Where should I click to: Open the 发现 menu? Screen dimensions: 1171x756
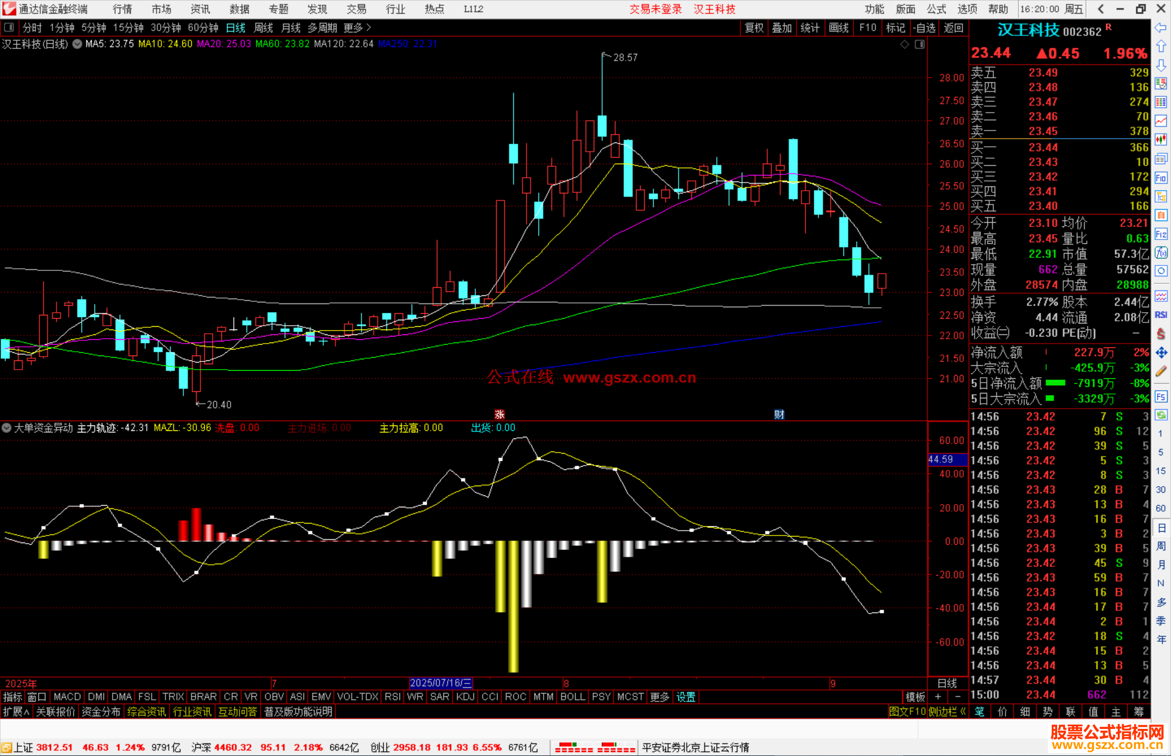pos(317,9)
